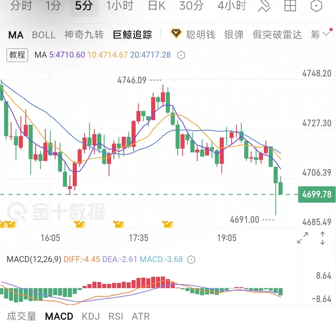The image size is (336, 324).
Task: Tap MA 20:4717.28 value
Action: [x=151, y=55]
